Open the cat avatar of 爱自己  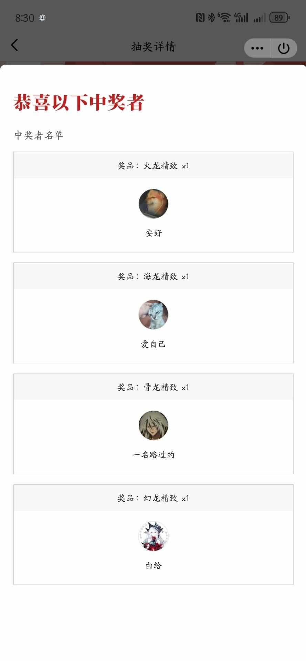pos(153,314)
